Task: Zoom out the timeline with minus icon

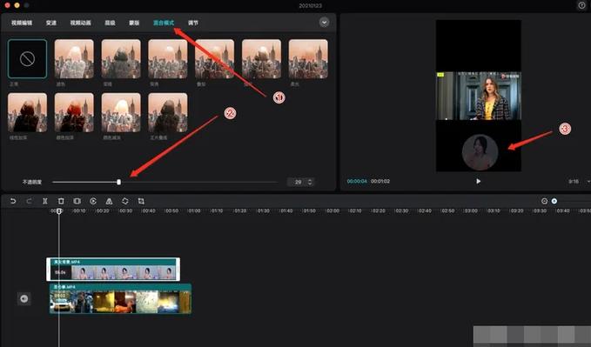Action: click(x=544, y=201)
